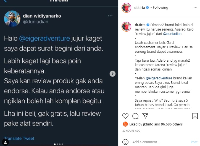Toggle the Following status for dr.tirta
The height and width of the screenshot is (146, 200).
(160, 7)
